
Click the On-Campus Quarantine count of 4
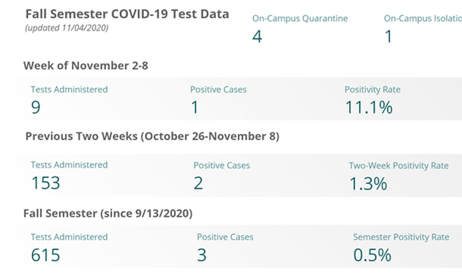257,36
